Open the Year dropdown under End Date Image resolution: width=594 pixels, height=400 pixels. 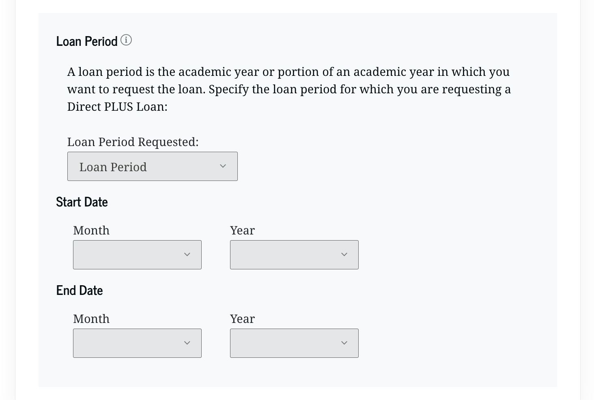294,343
